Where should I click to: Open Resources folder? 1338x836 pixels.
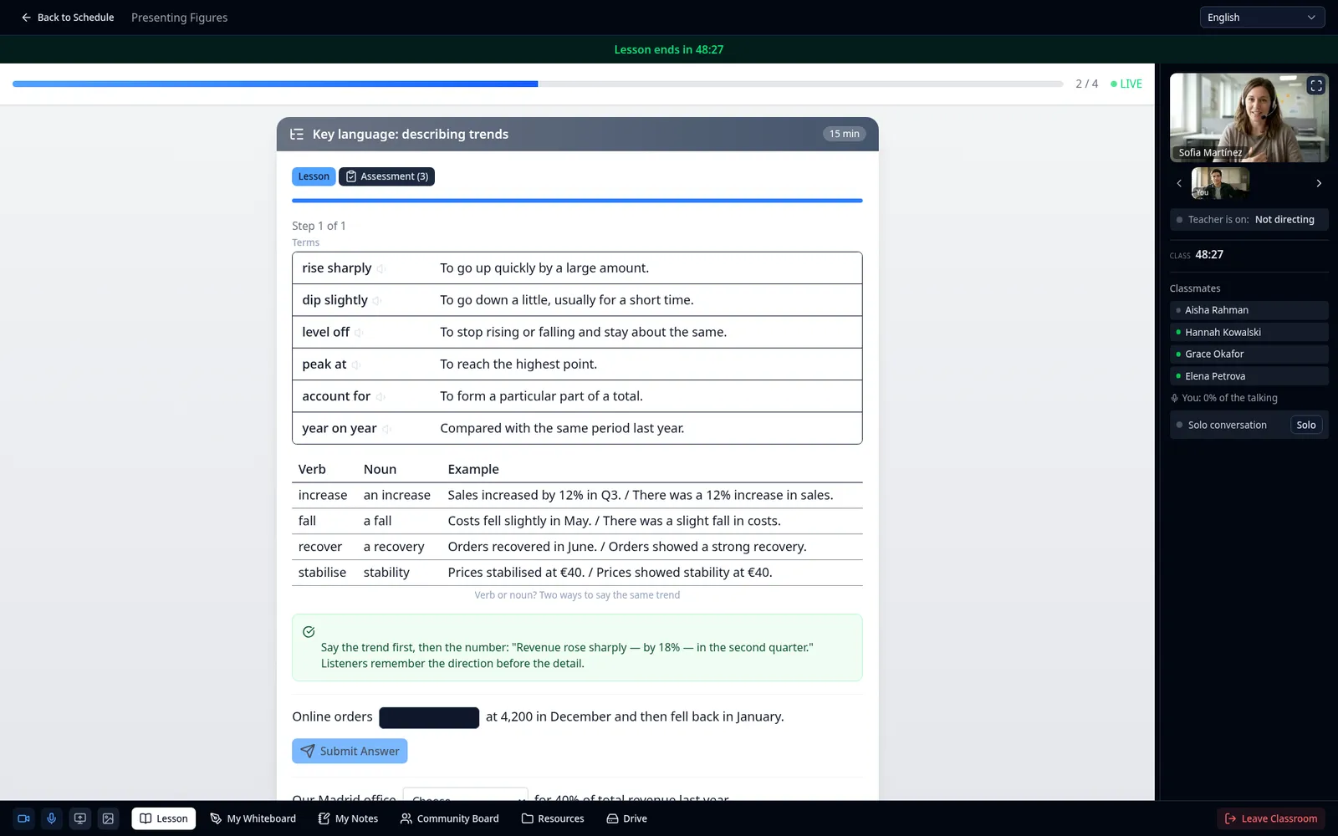(x=553, y=818)
